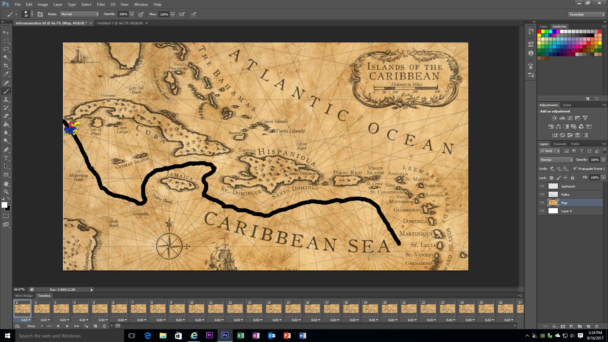Select next frame button
This screenshot has height=342, width=608.
click(x=77, y=326)
